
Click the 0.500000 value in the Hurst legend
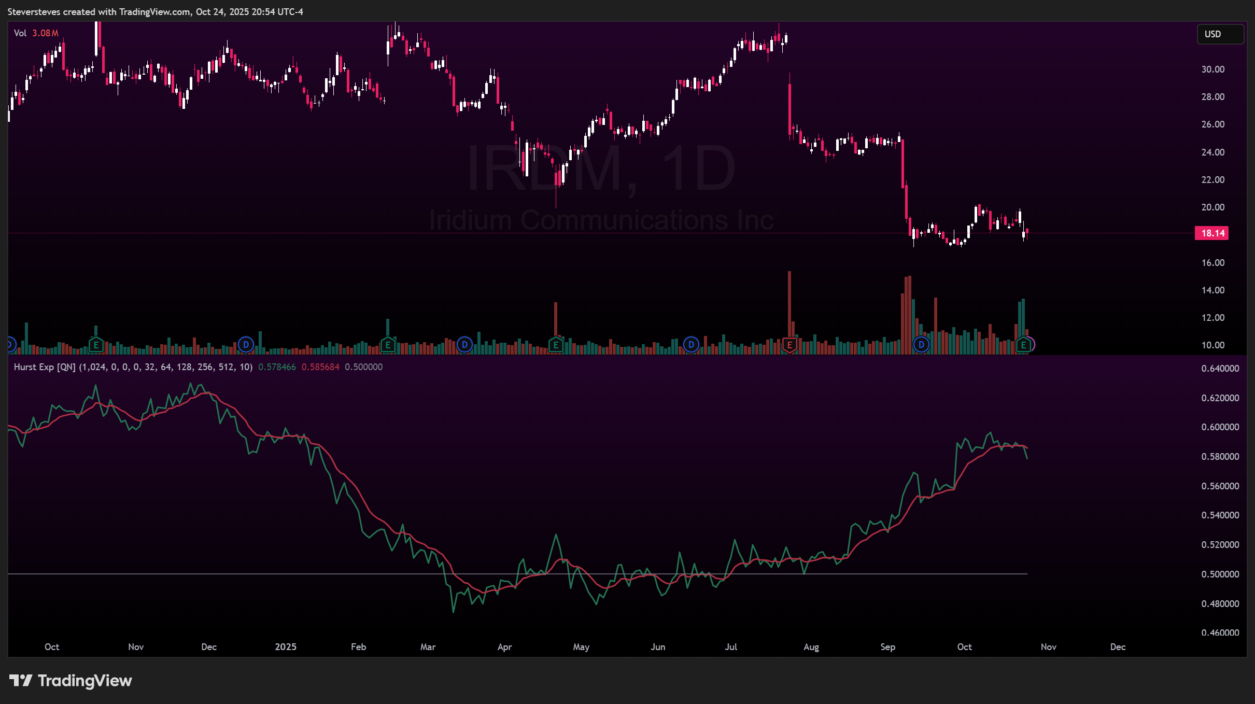tap(364, 367)
